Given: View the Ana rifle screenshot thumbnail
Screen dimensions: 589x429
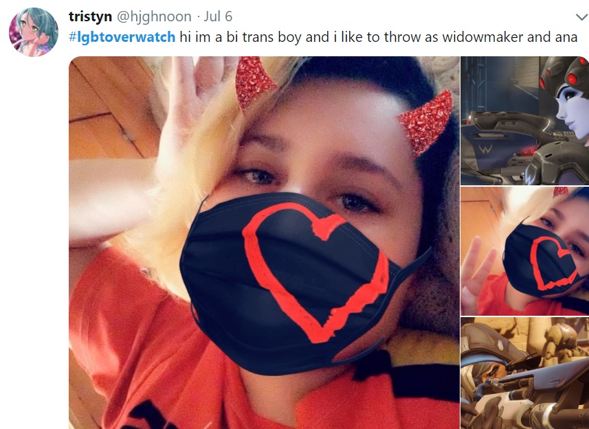Looking at the screenshot, I should pos(525,373).
